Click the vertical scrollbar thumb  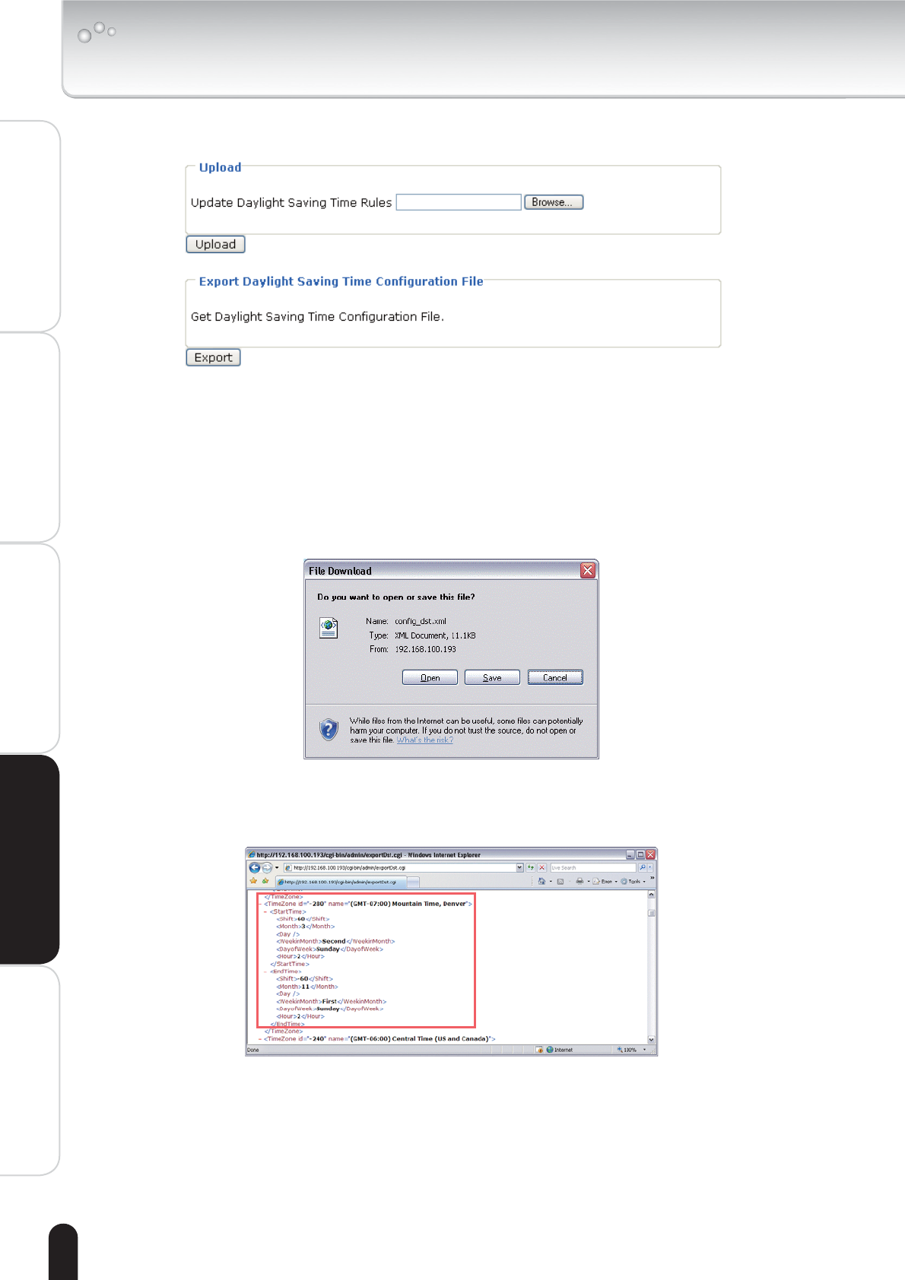click(652, 913)
